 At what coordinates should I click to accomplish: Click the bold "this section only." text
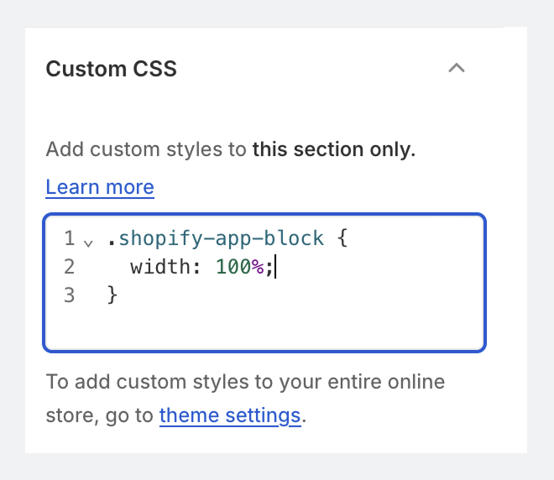[334, 150]
